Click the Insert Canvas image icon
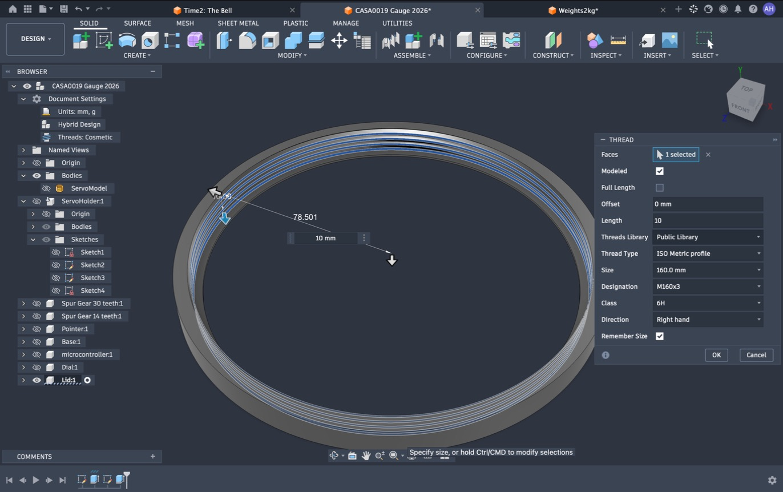This screenshot has height=492, width=783. (669, 40)
